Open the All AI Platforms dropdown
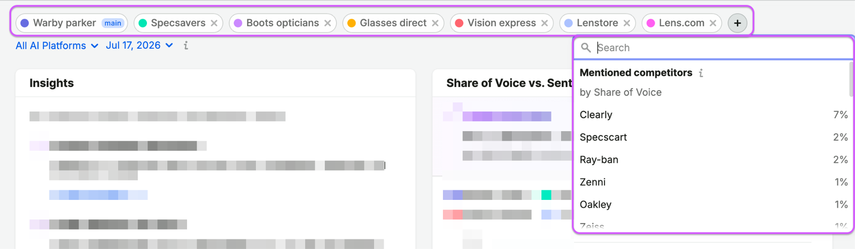The height and width of the screenshot is (249, 855). click(x=57, y=46)
